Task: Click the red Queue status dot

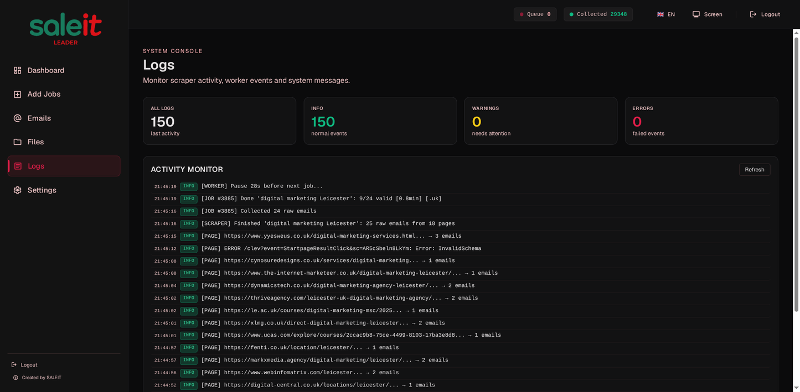Action: coord(522,14)
